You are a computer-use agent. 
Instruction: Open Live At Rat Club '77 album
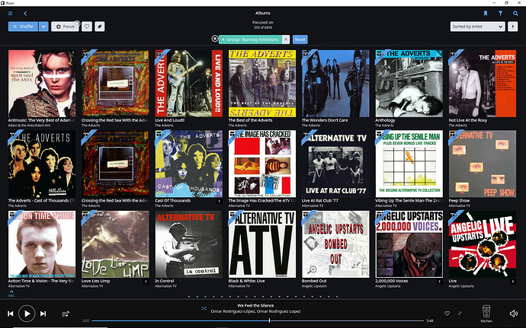pyautogui.click(x=335, y=164)
